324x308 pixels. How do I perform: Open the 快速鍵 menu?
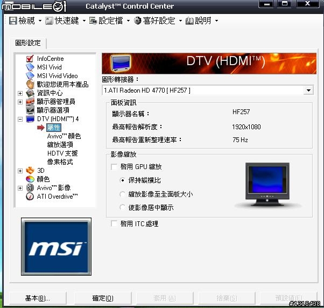[67, 20]
